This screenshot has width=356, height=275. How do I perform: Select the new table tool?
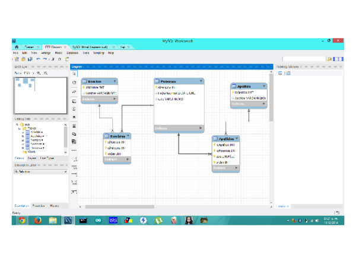(x=74, y=126)
